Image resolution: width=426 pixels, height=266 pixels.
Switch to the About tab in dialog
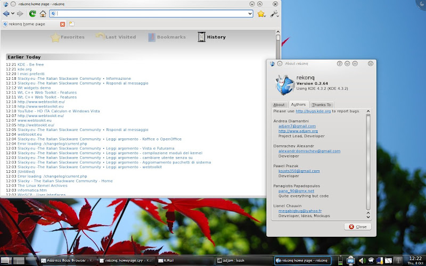[x=279, y=105]
